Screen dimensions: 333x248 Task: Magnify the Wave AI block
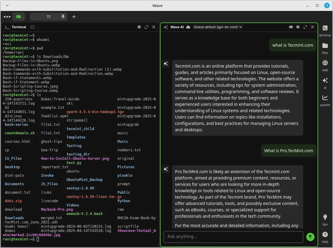[305, 27]
